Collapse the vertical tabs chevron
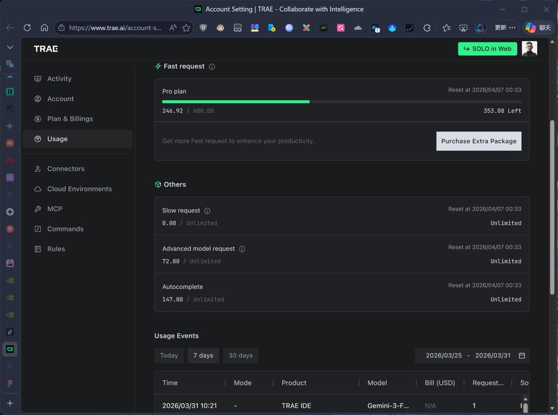This screenshot has height=415, width=558. click(10, 47)
